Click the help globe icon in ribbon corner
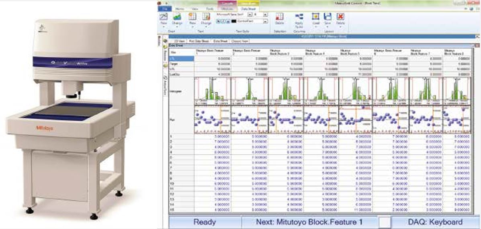Viewport: 481px width, 229px height. 471,8
